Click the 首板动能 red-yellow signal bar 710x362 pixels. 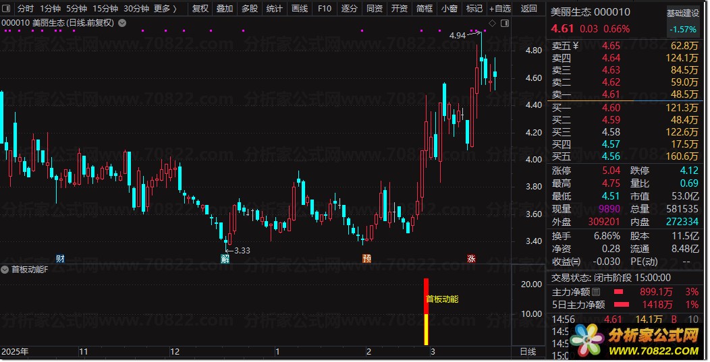click(426, 311)
